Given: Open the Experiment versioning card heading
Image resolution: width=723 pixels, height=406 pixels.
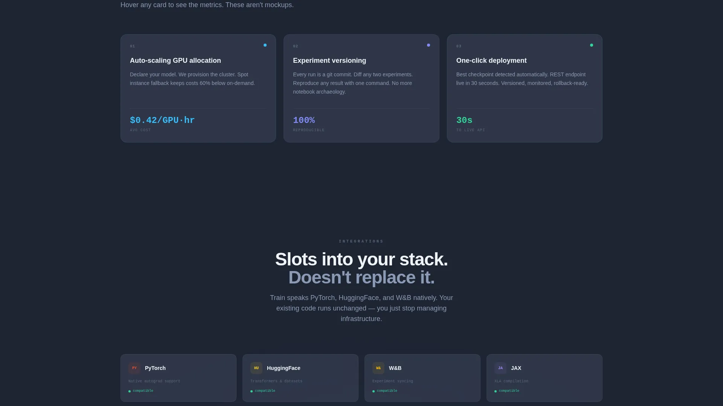Looking at the screenshot, I should click(x=329, y=61).
